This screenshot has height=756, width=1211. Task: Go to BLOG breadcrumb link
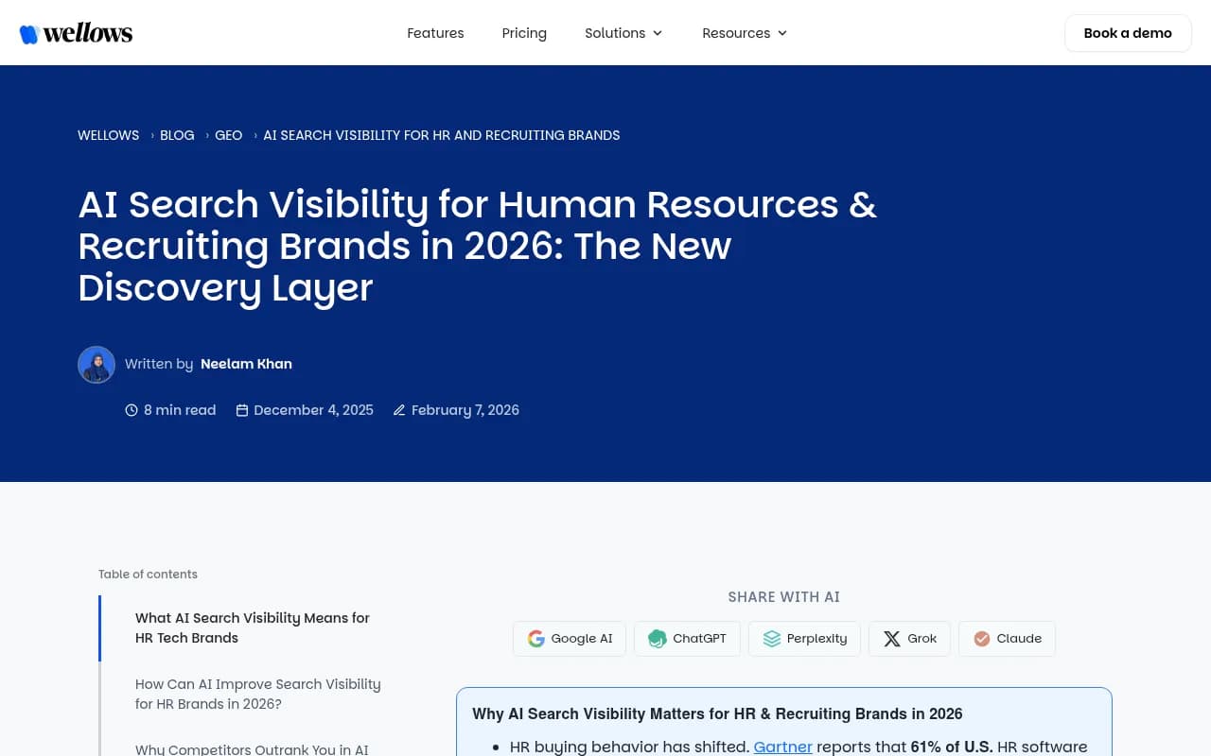pyautogui.click(x=177, y=135)
